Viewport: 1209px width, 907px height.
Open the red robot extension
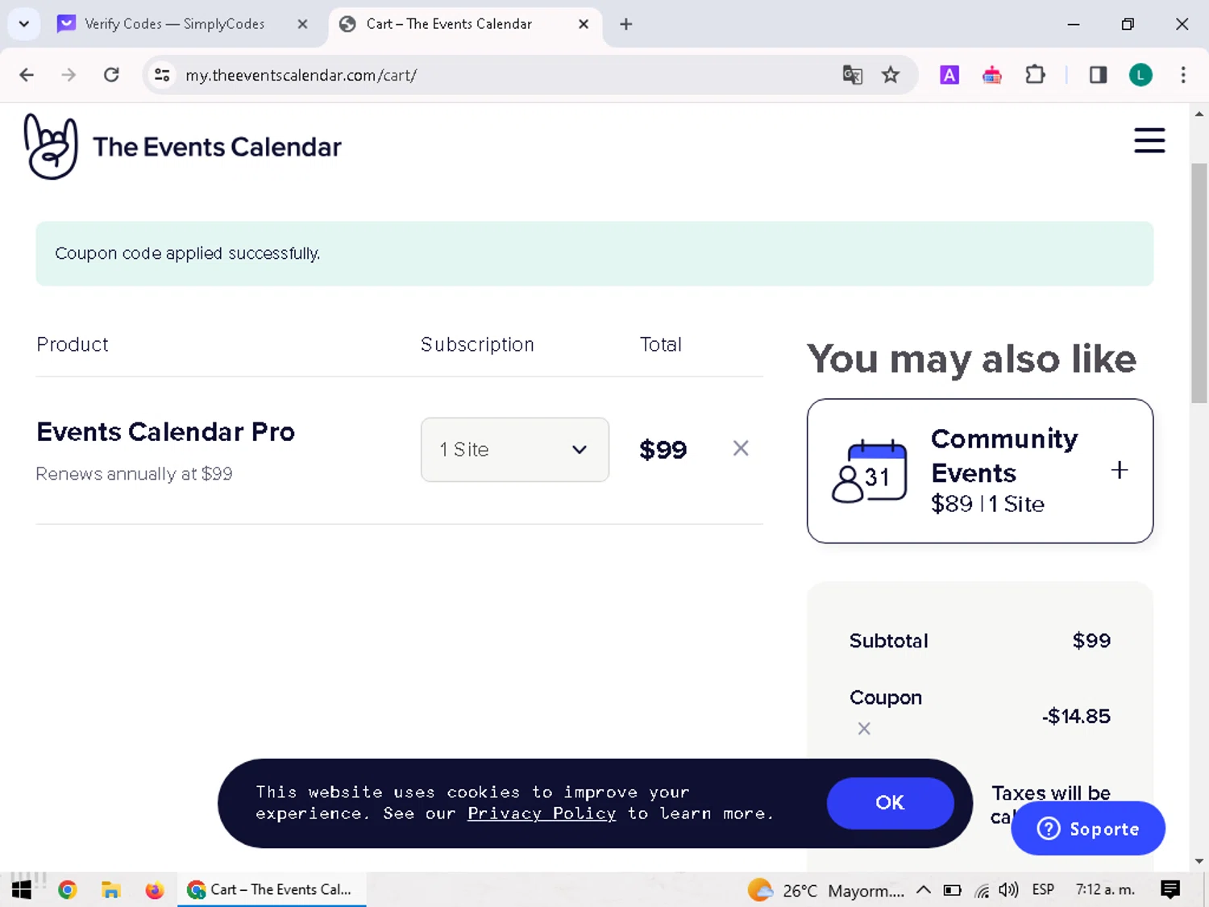[x=992, y=75]
